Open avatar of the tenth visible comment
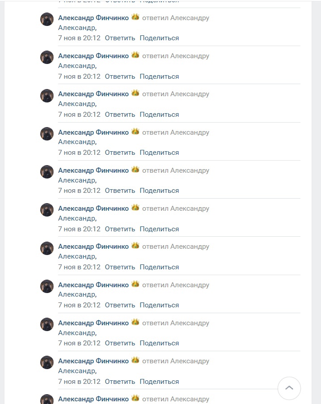Viewport: 321px width, 404px height. [47, 362]
